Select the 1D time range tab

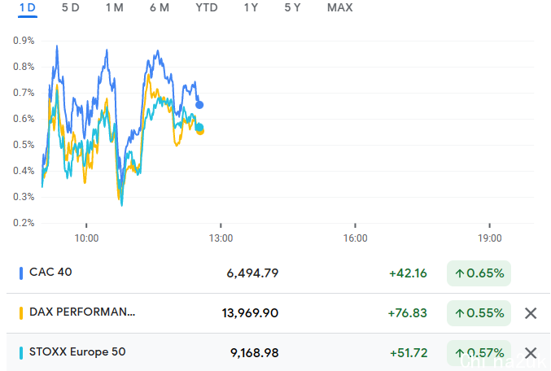pos(28,8)
